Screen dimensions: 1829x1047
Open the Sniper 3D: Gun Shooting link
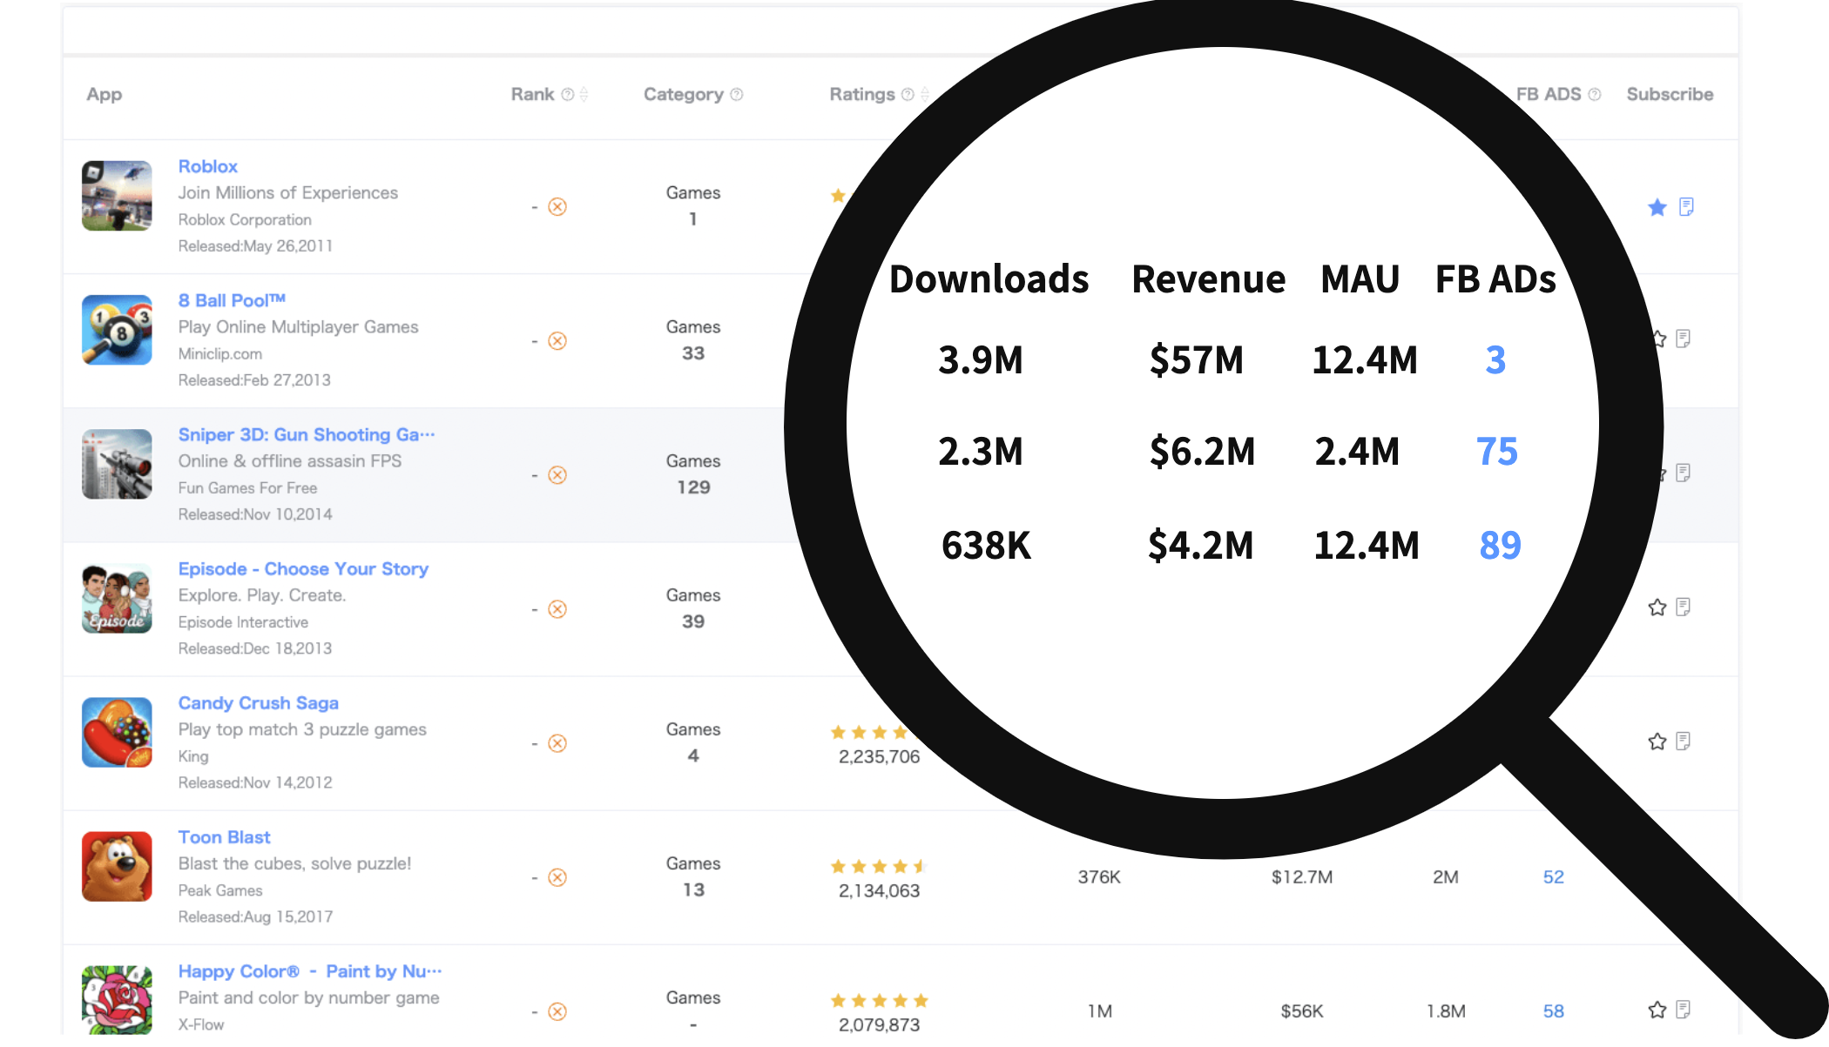(307, 434)
